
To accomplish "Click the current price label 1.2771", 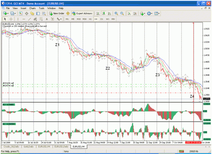I will click(x=207, y=99).
